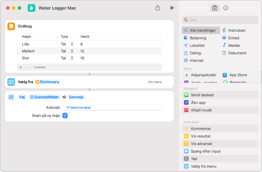Click the Vælg fra list action icon
Screen dimensions: 262x172
pos(11,82)
